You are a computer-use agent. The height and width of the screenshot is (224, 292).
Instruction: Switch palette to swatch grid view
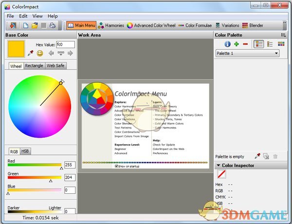click(281, 44)
